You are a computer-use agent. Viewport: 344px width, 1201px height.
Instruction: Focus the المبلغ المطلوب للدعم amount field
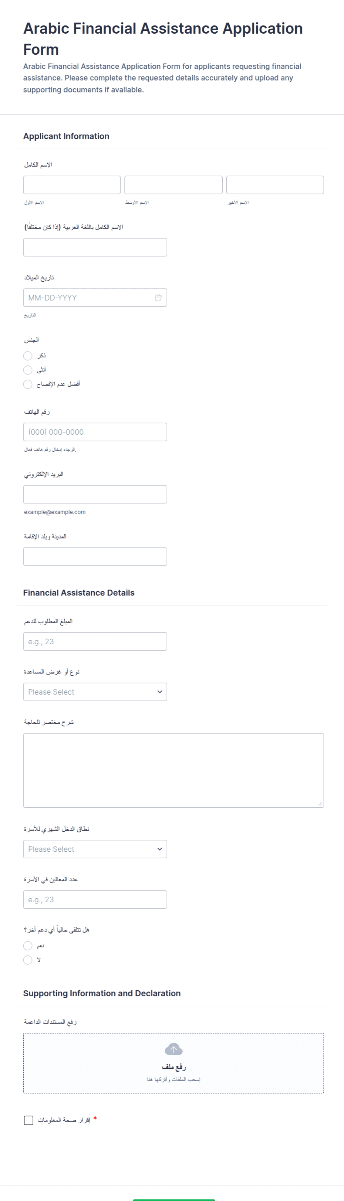95,641
